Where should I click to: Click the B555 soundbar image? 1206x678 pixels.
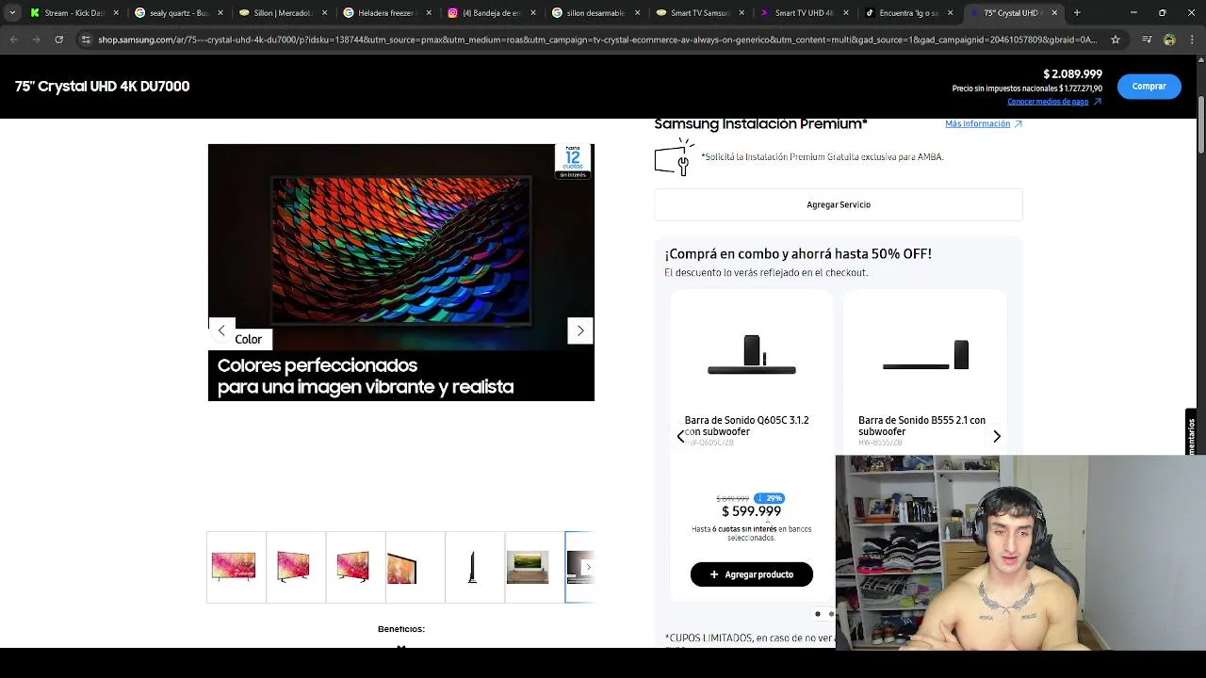pos(925,355)
